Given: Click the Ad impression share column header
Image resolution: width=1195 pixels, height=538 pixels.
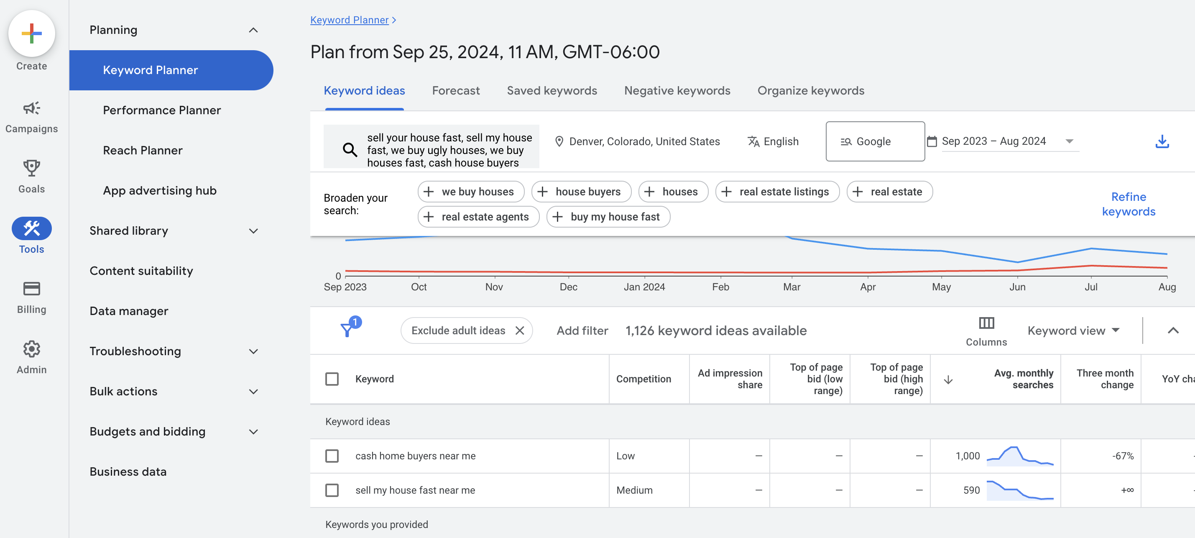Looking at the screenshot, I should pyautogui.click(x=730, y=379).
